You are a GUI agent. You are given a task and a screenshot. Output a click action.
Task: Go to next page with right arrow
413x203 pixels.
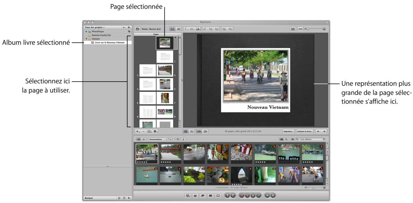click(x=324, y=130)
